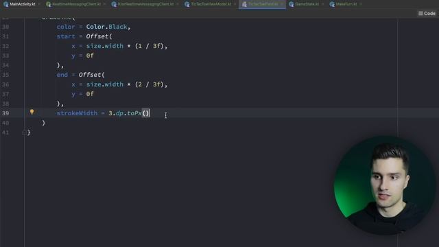Click the closing parenthesis on line 40
439x247 pixels.
(43, 123)
